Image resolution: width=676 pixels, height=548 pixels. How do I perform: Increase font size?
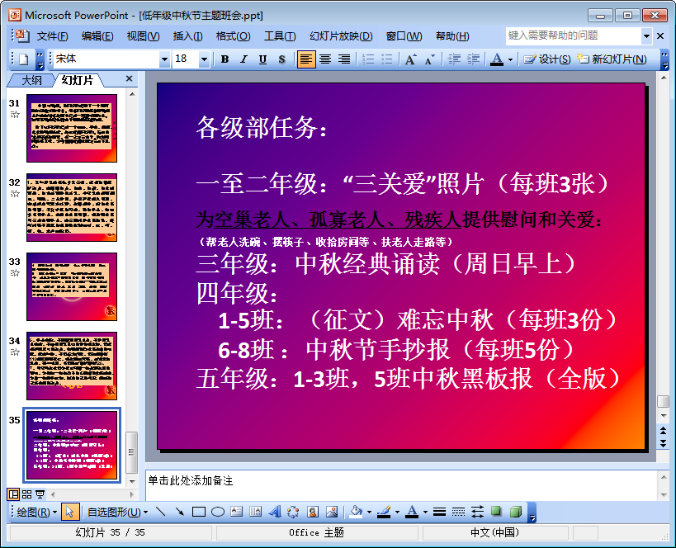[410, 59]
